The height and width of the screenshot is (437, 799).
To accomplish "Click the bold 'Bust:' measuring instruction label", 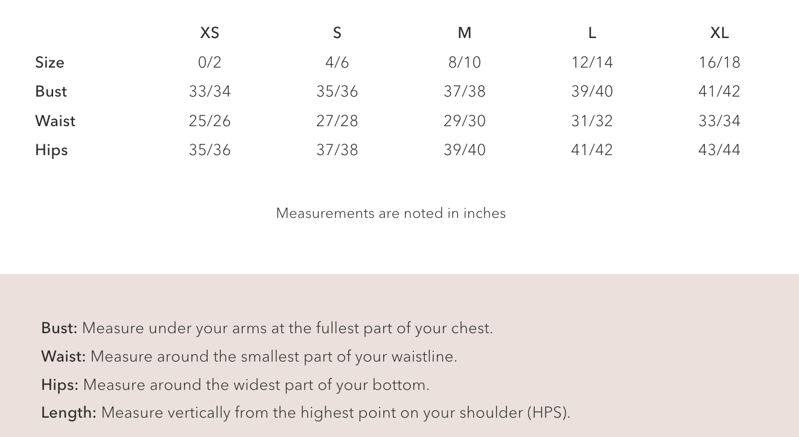I will [59, 328].
